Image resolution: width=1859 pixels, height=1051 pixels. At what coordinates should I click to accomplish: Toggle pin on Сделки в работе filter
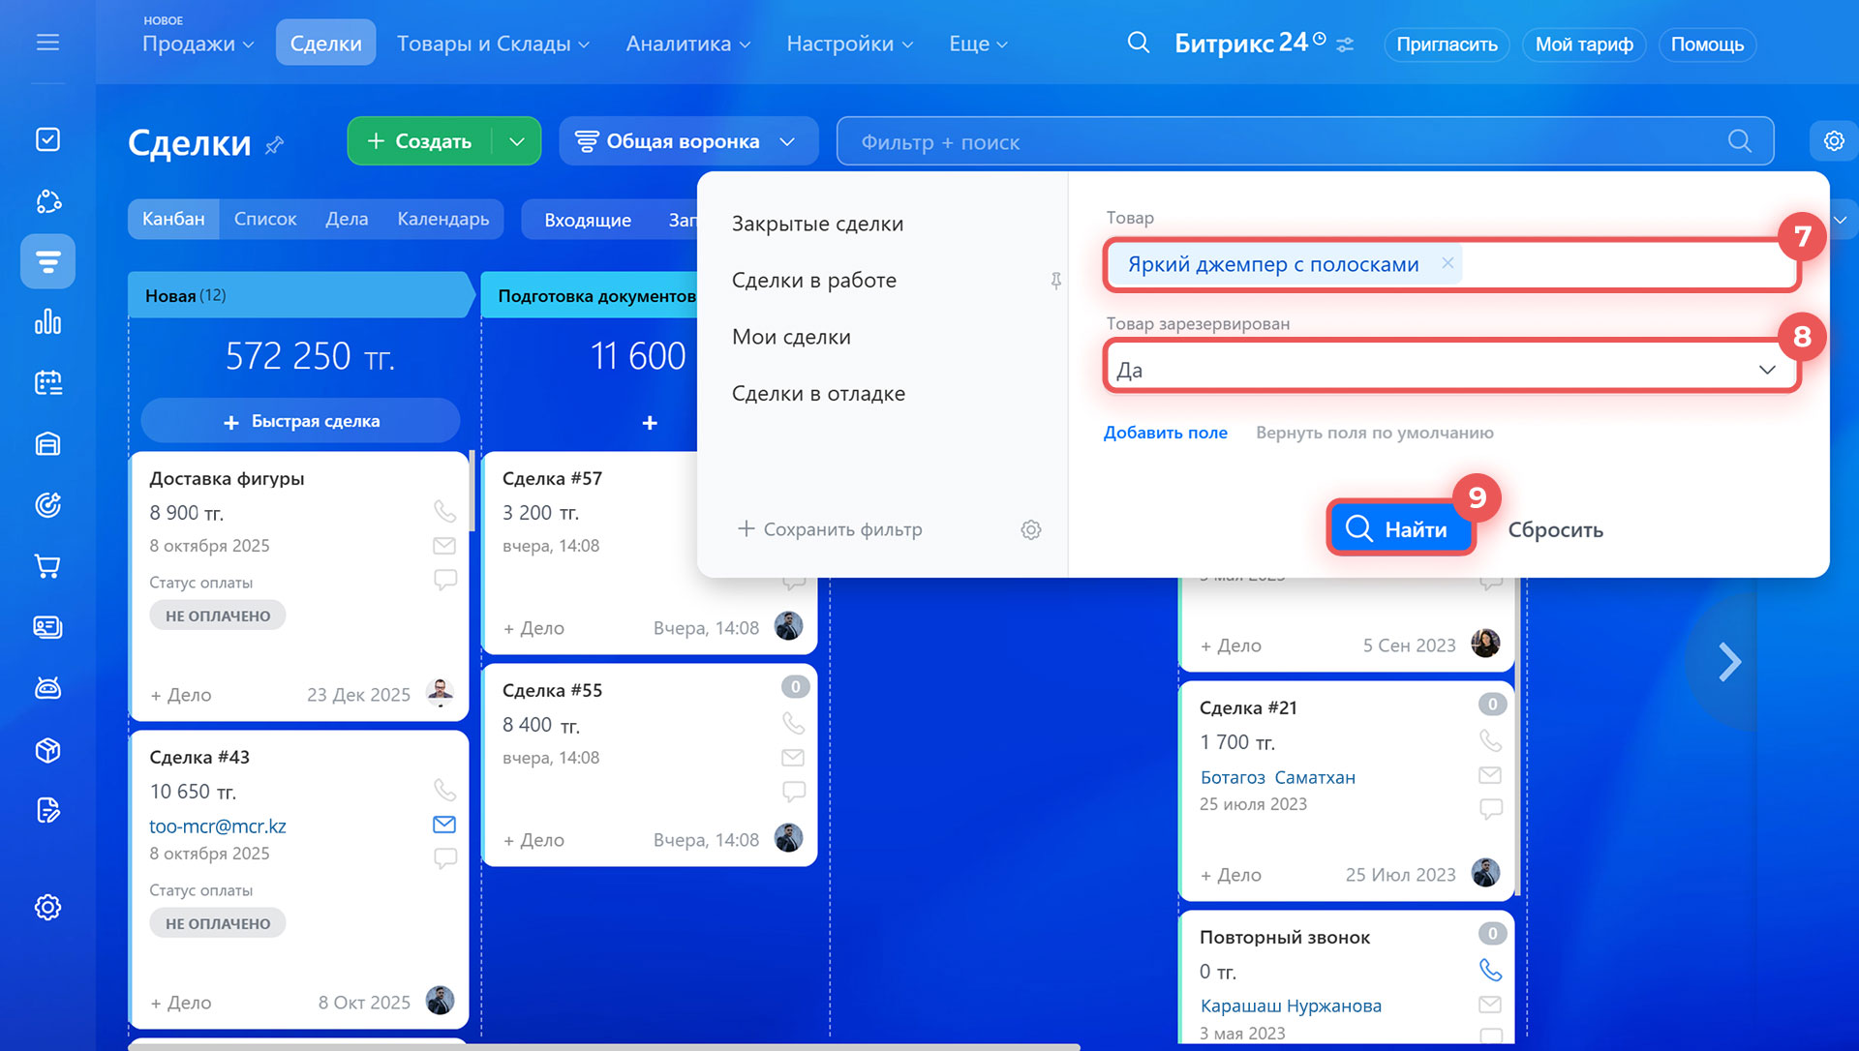coord(1055,281)
